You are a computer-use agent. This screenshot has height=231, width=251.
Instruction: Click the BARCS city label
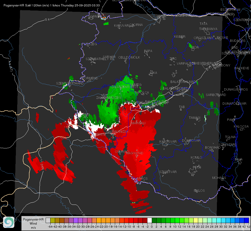[x=142, y=179]
